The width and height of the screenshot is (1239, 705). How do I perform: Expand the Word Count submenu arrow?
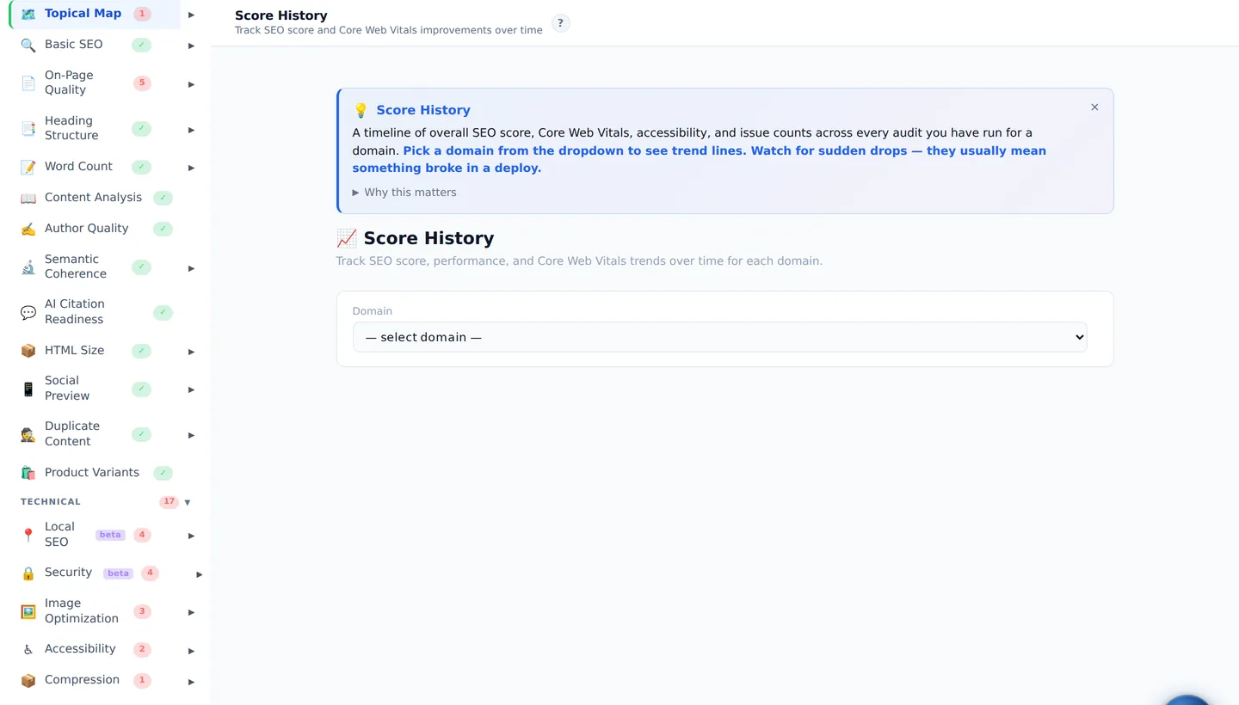coord(191,168)
